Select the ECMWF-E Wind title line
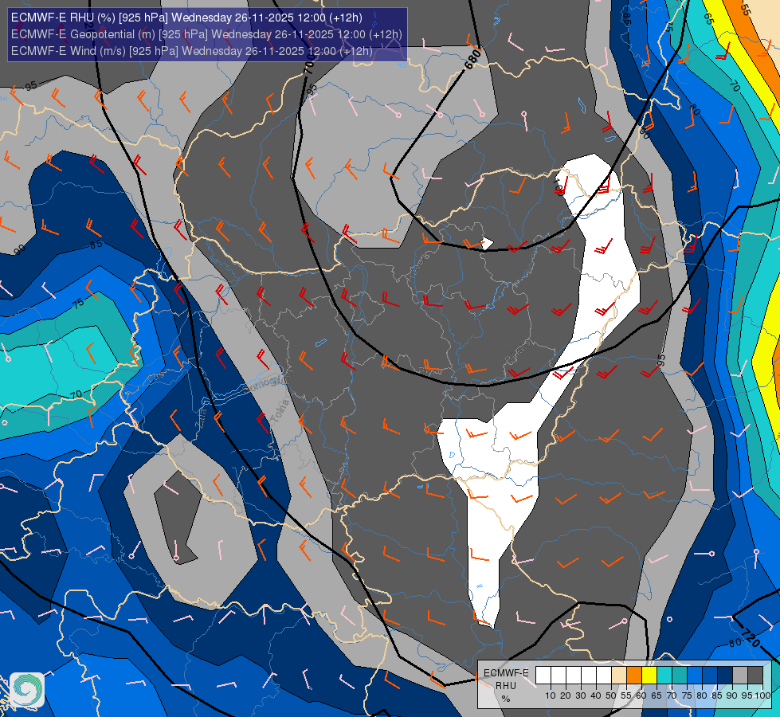This screenshot has width=780, height=717. [x=191, y=51]
